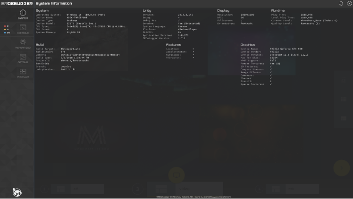Image resolution: width=353 pixels, height=199 pixels.
Task: Click the 'Compute Shaders:' label
Action: (x=252, y=69)
